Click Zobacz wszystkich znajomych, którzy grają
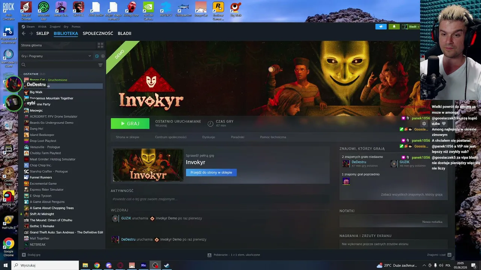Image resolution: width=481 pixels, height=270 pixels. click(411, 195)
